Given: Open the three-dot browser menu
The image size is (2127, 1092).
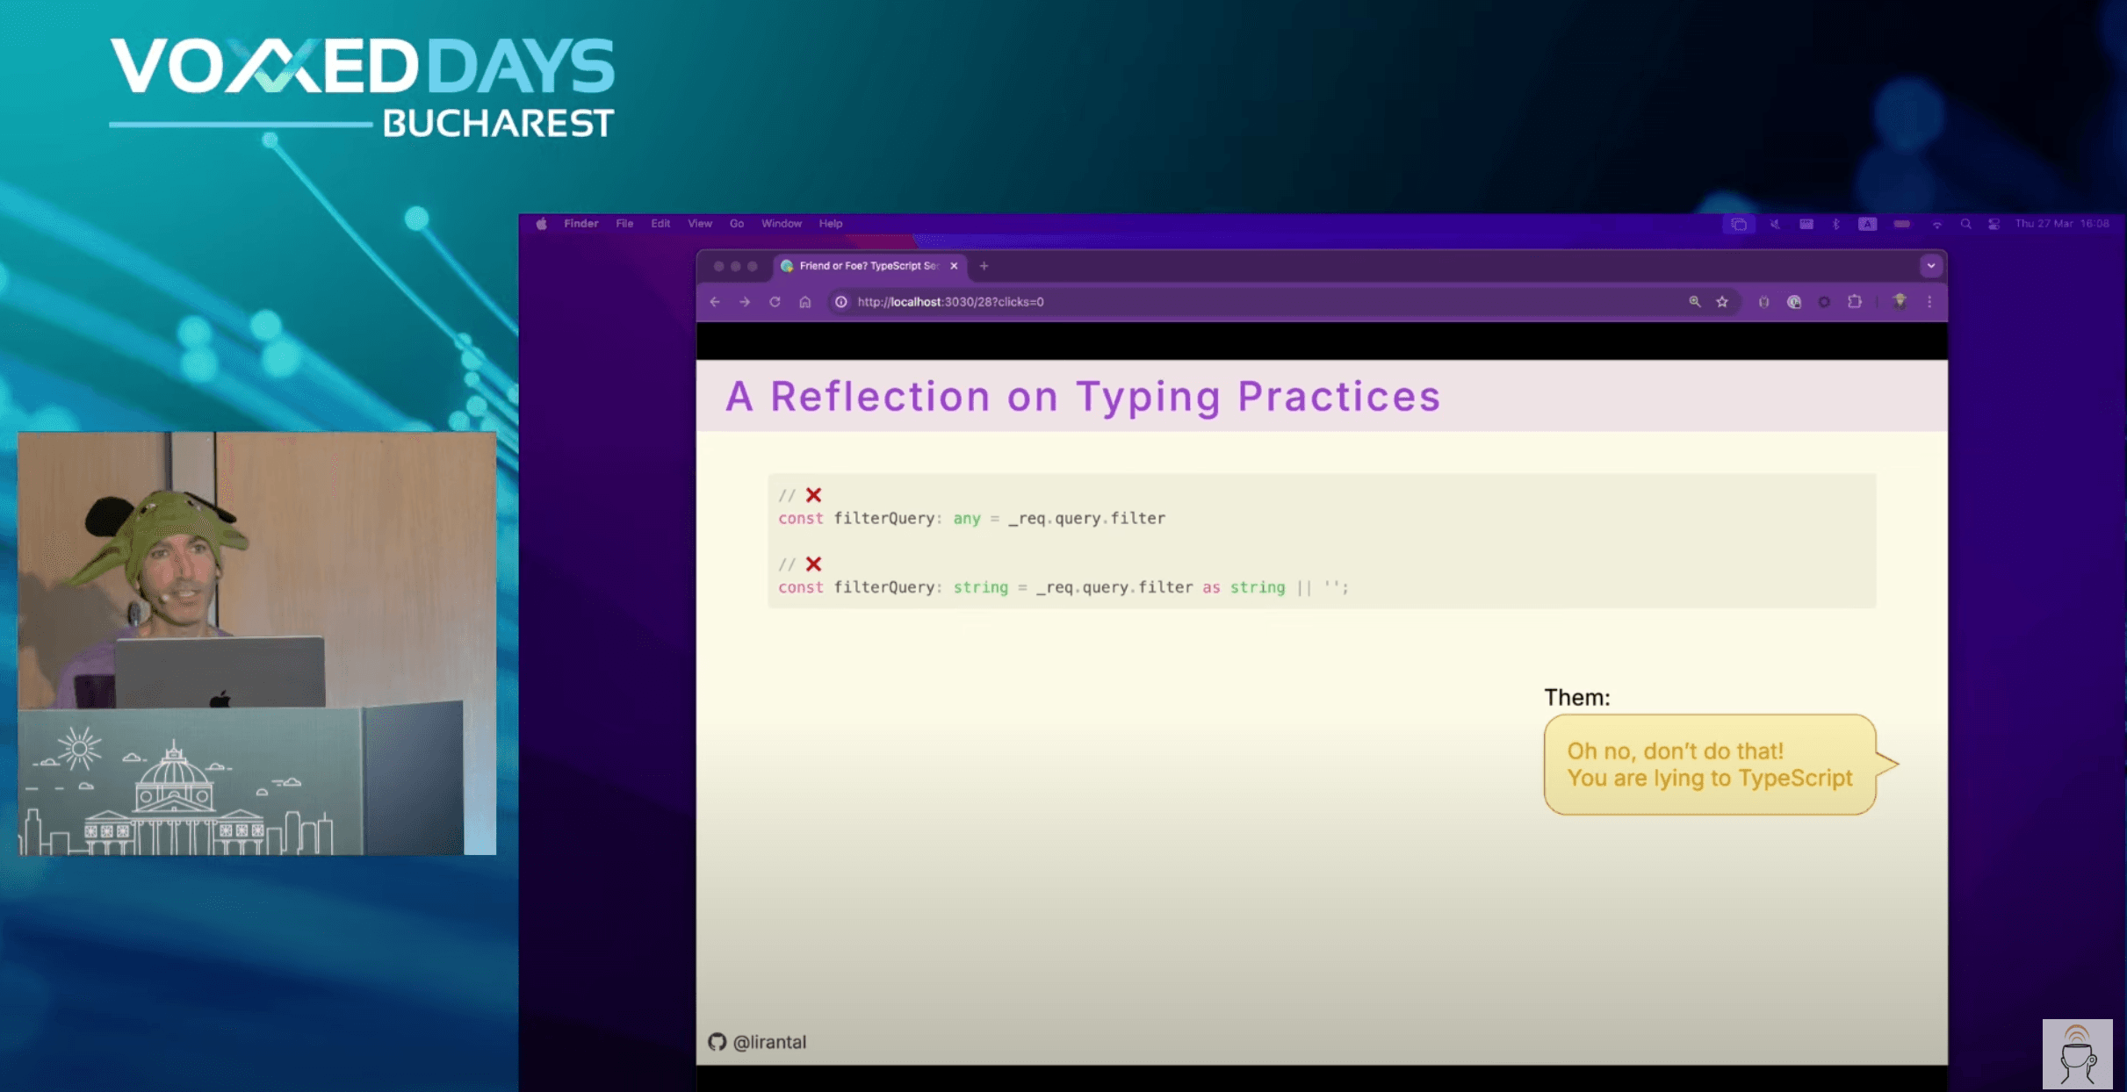Looking at the screenshot, I should (x=1929, y=302).
